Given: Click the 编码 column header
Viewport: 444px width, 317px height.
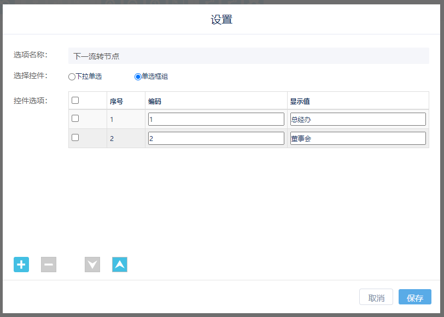Looking at the screenshot, I should click(x=155, y=101).
